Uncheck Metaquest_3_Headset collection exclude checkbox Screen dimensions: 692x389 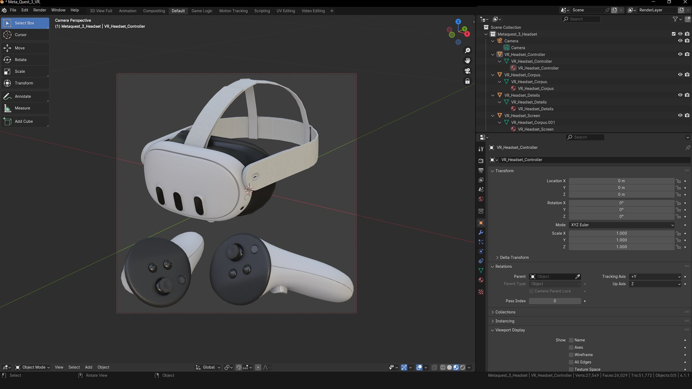pos(673,34)
